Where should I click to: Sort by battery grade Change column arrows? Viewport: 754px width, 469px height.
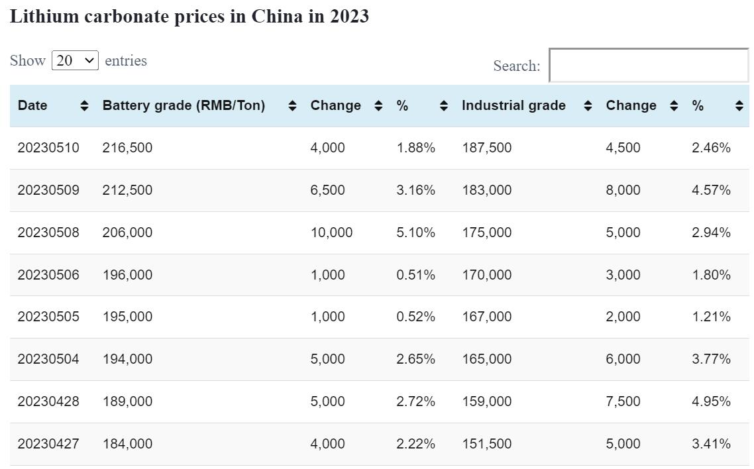[x=378, y=106]
